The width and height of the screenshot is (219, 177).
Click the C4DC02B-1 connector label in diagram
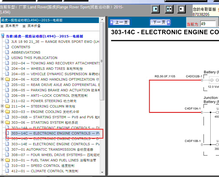click(194, 76)
